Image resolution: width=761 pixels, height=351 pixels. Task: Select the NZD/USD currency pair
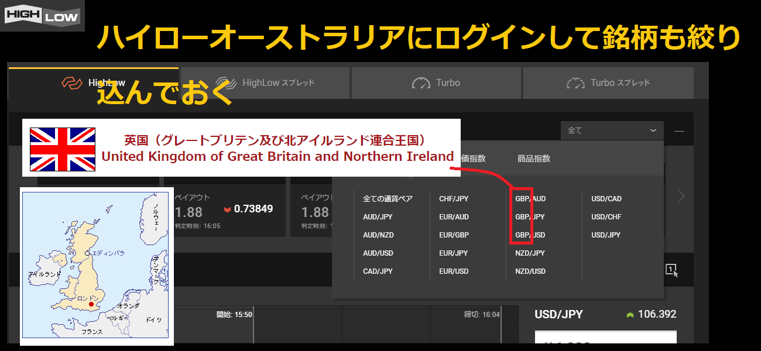[x=530, y=271]
